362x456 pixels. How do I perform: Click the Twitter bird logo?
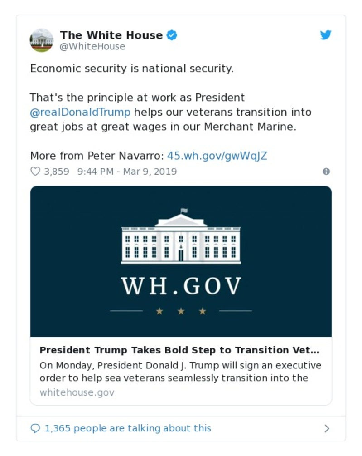click(326, 34)
